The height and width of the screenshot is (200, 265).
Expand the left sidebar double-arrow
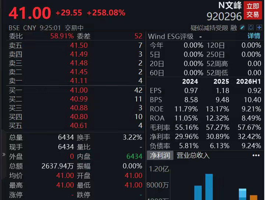[x=4, y=154]
